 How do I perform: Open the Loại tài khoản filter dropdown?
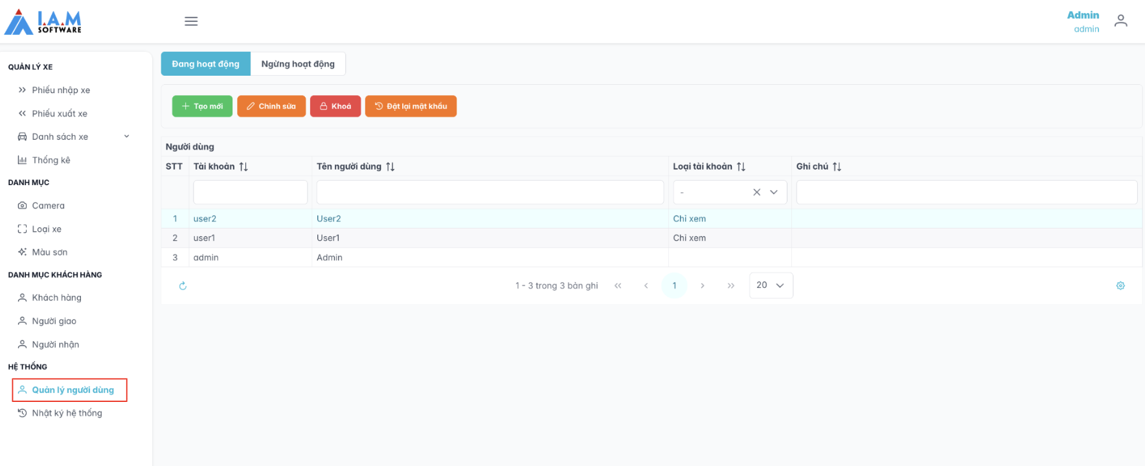774,192
